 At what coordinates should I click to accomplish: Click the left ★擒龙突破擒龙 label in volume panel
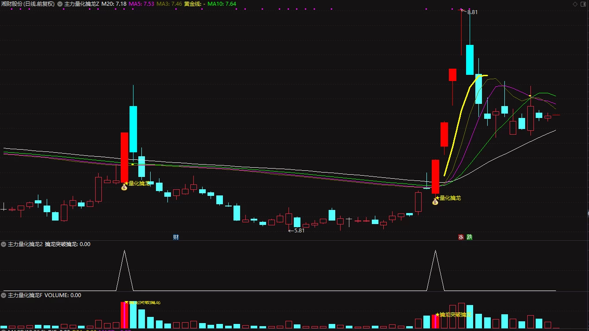click(x=142, y=302)
